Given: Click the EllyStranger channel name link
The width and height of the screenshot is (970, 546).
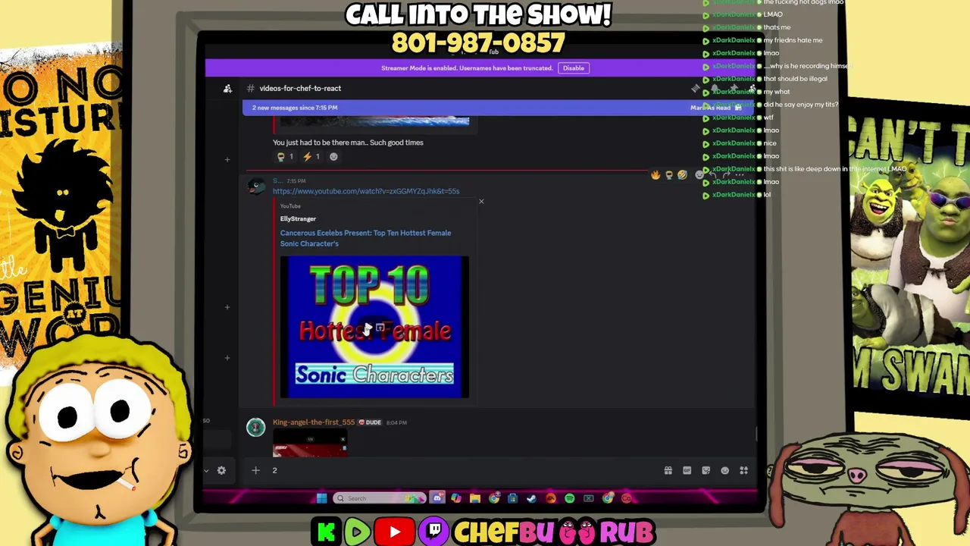Looking at the screenshot, I should [x=298, y=218].
